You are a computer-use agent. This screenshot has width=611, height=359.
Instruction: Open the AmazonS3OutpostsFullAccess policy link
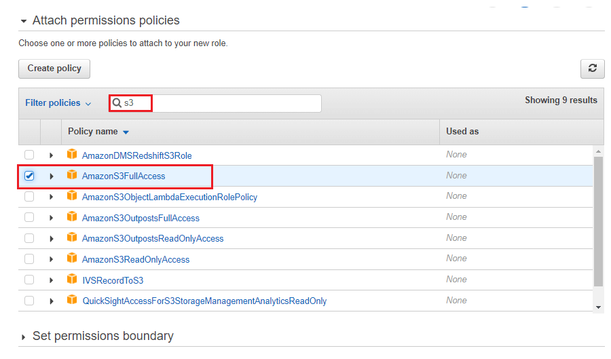[x=141, y=218]
